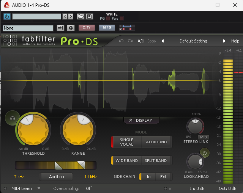The image size is (243, 193).
Task: Close the AUDIO 1-4 Pro-DS window
Action: tap(235, 5)
